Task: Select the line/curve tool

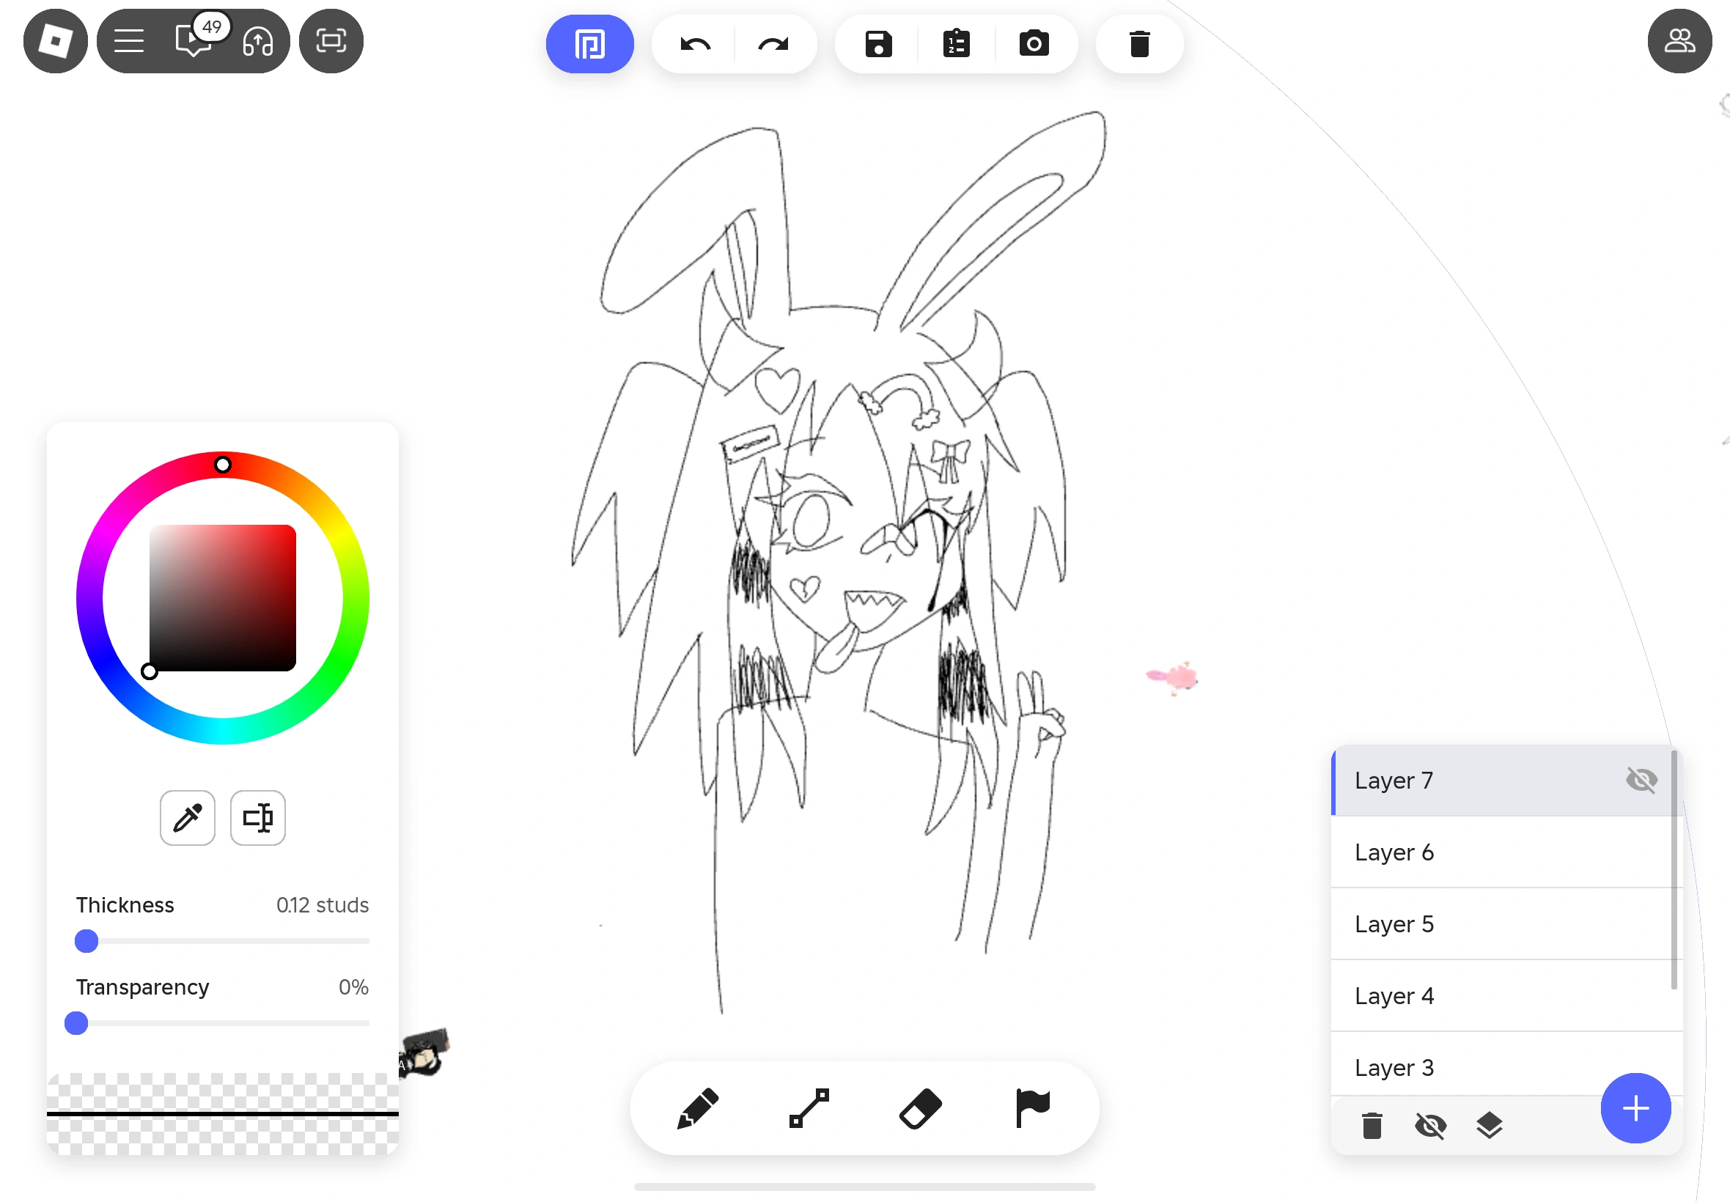Action: click(807, 1108)
